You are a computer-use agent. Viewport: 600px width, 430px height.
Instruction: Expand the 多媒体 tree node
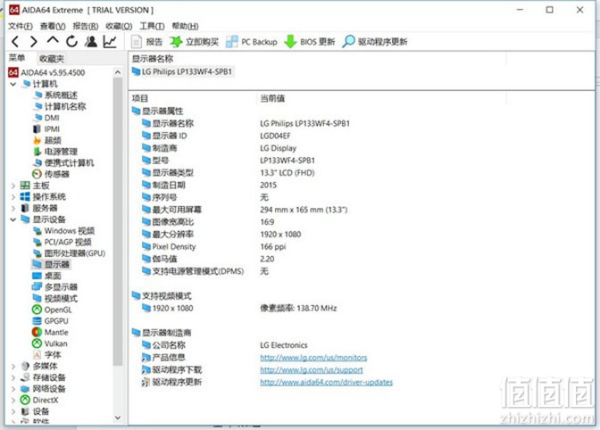pyautogui.click(x=13, y=367)
